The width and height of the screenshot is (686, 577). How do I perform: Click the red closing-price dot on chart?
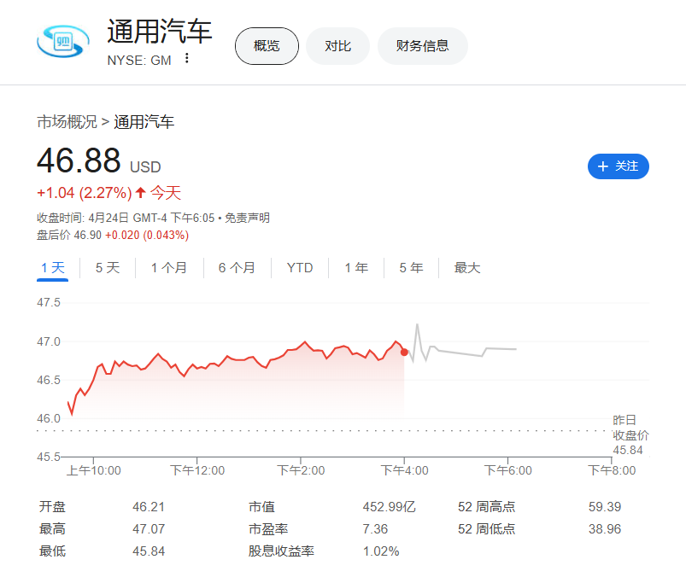point(404,353)
